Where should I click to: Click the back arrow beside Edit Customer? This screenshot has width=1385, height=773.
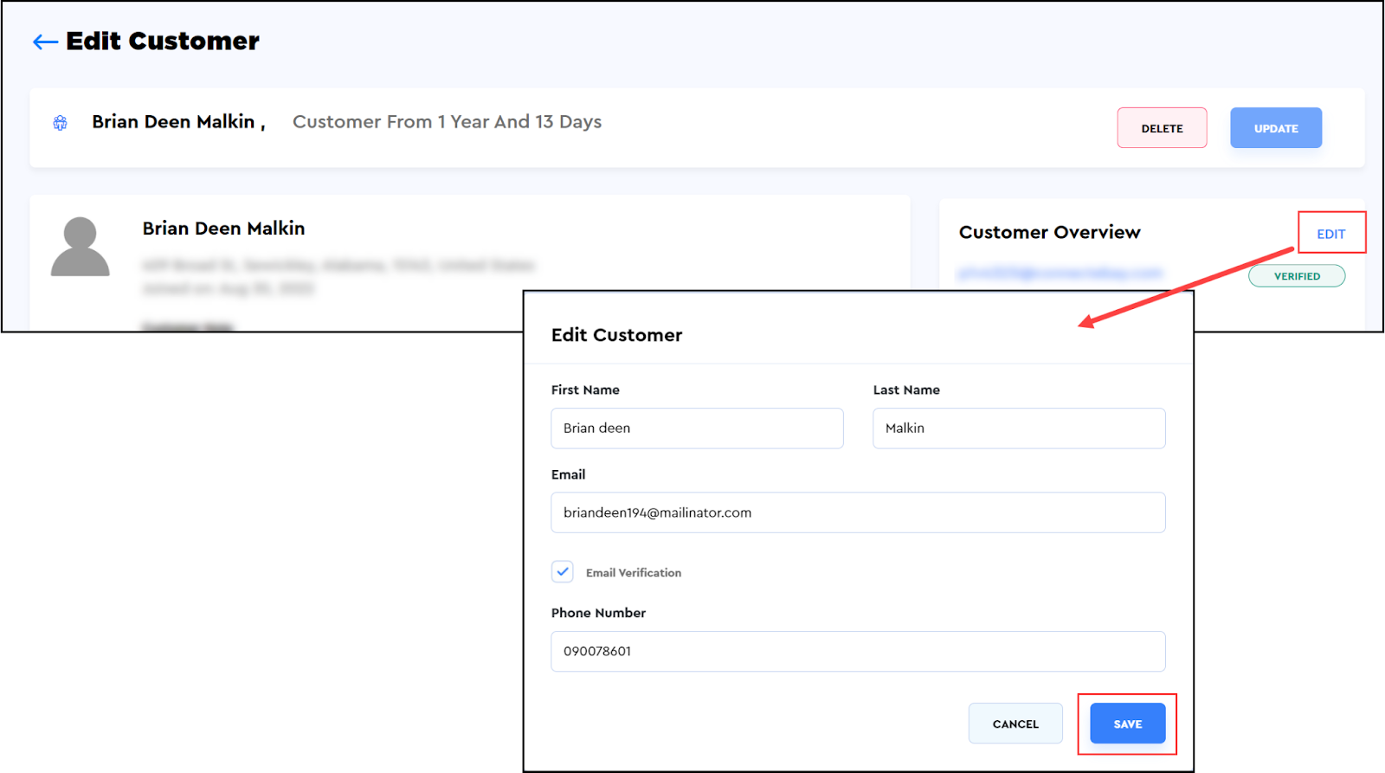(45, 42)
